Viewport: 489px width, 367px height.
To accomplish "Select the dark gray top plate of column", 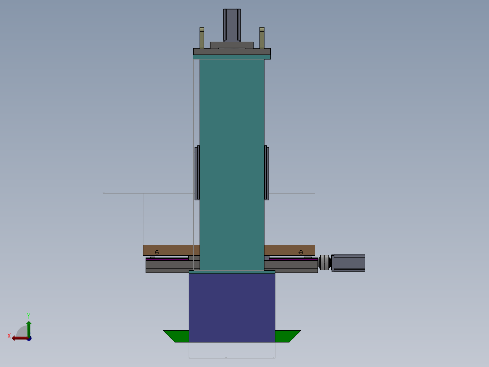I will [232, 52].
